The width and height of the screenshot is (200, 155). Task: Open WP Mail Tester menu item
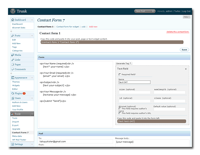tap(19, 140)
